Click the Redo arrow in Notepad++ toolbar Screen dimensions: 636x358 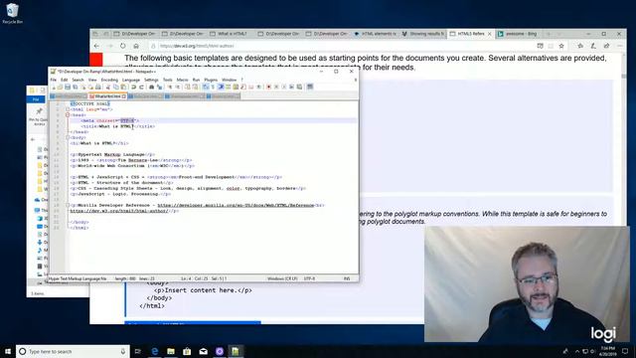(141, 87)
